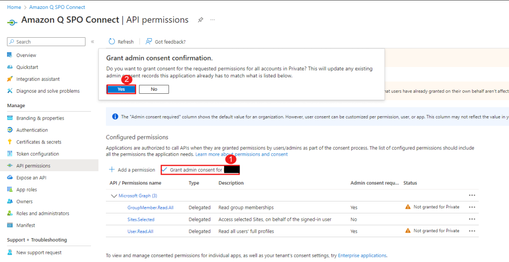
Task: Open Certificates & secrets
Action: tap(39, 142)
